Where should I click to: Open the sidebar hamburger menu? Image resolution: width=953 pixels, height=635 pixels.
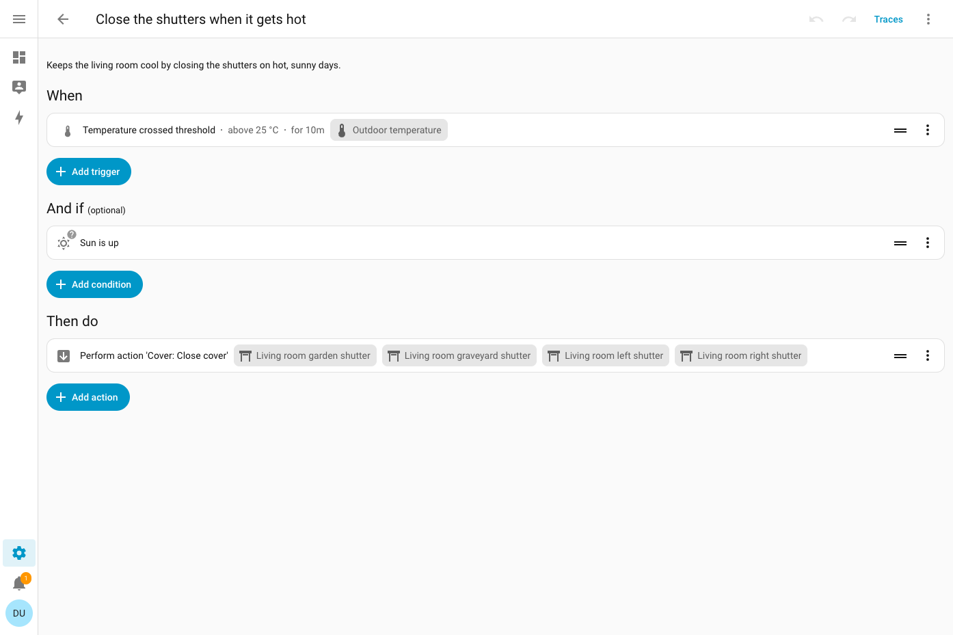[x=19, y=19]
